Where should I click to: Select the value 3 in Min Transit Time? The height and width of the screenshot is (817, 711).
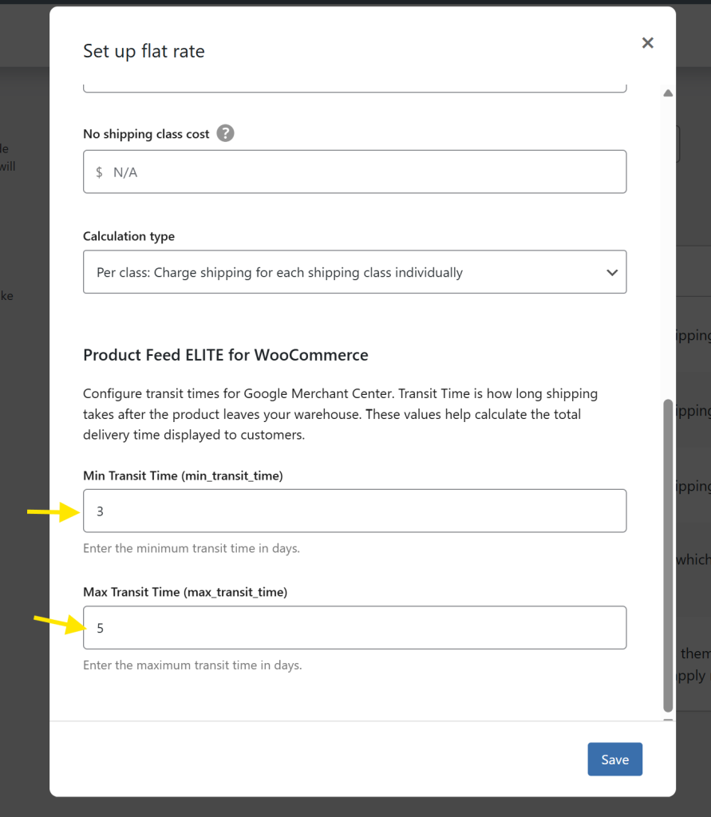click(100, 511)
